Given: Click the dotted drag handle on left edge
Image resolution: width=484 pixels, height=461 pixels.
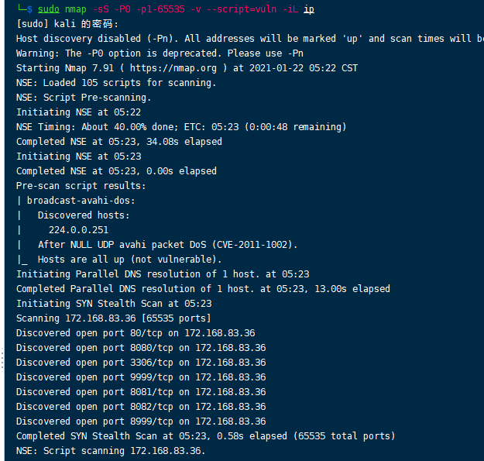Looking at the screenshot, I should tap(2, 358).
